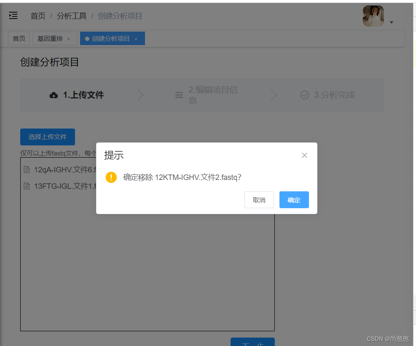
Task: Click the 3.分析完成 step label
Action: point(334,95)
